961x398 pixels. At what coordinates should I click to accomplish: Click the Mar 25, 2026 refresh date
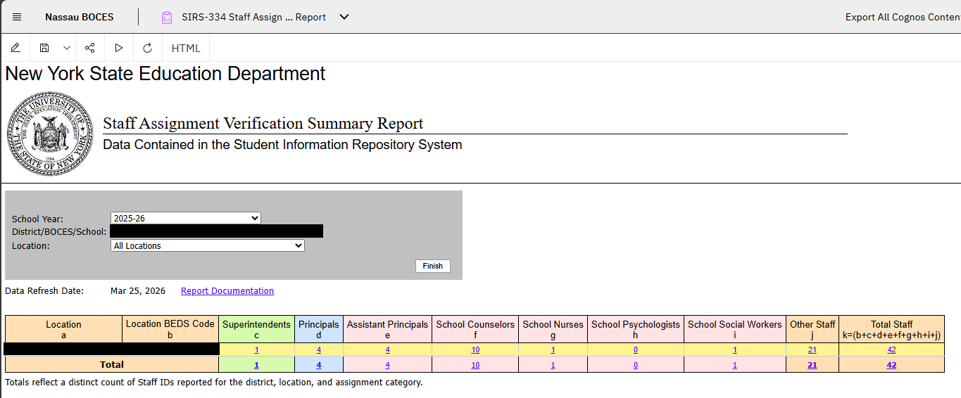[x=138, y=291]
